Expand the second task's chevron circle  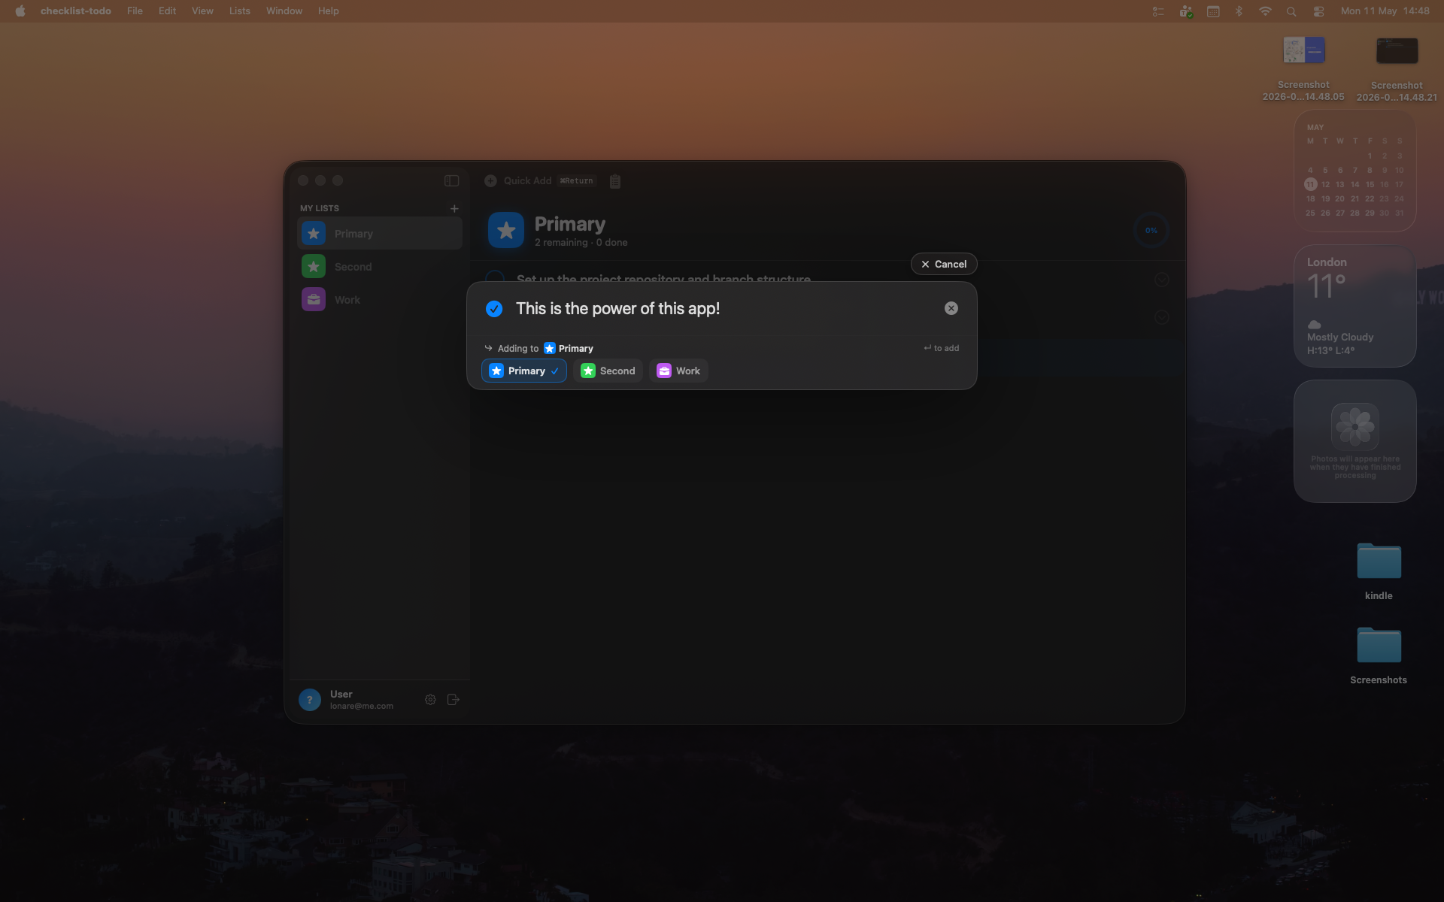tap(1162, 317)
